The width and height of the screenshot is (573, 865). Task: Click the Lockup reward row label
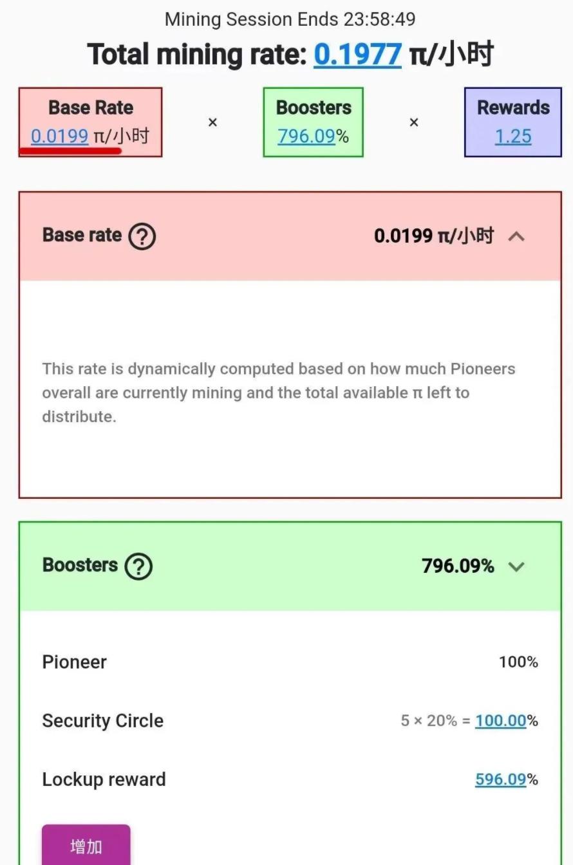[104, 779]
